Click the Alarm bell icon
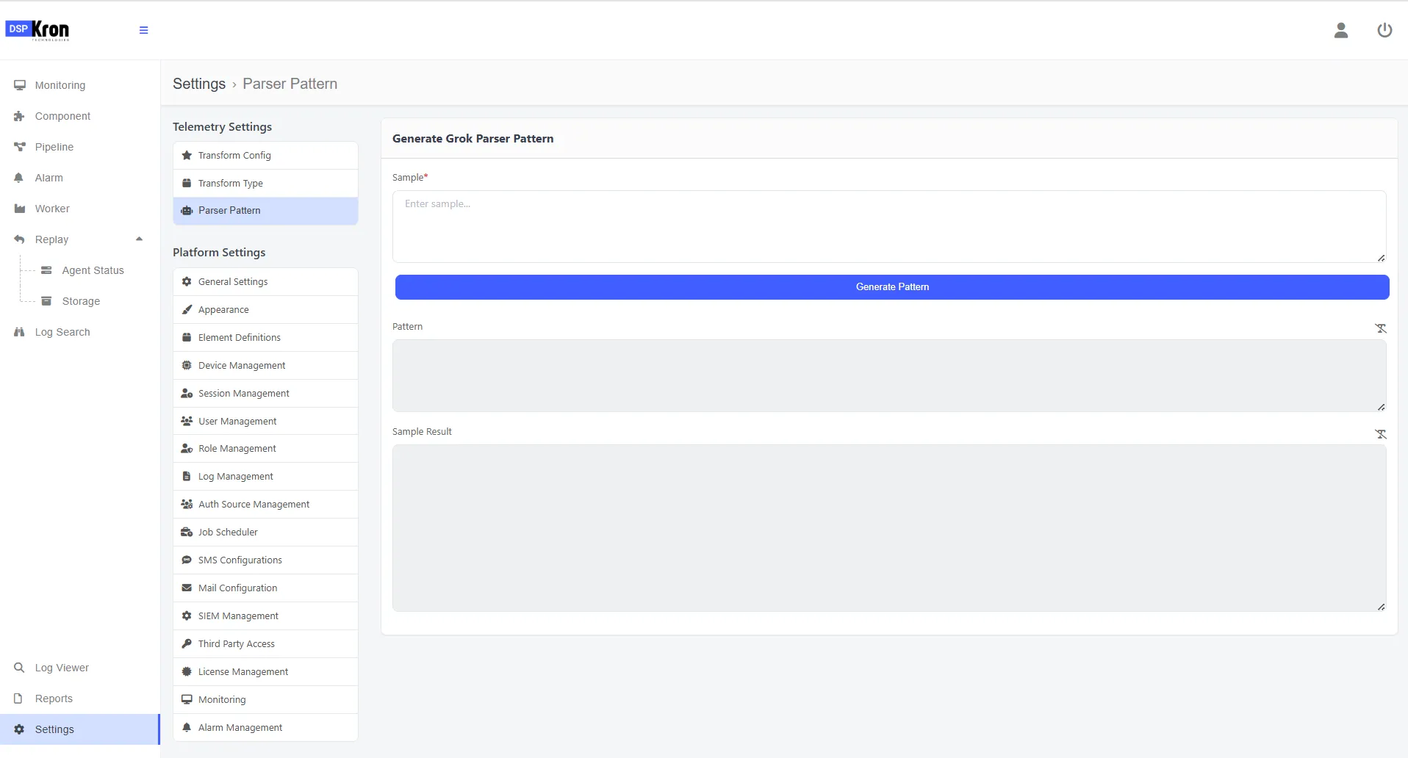 [x=19, y=178]
